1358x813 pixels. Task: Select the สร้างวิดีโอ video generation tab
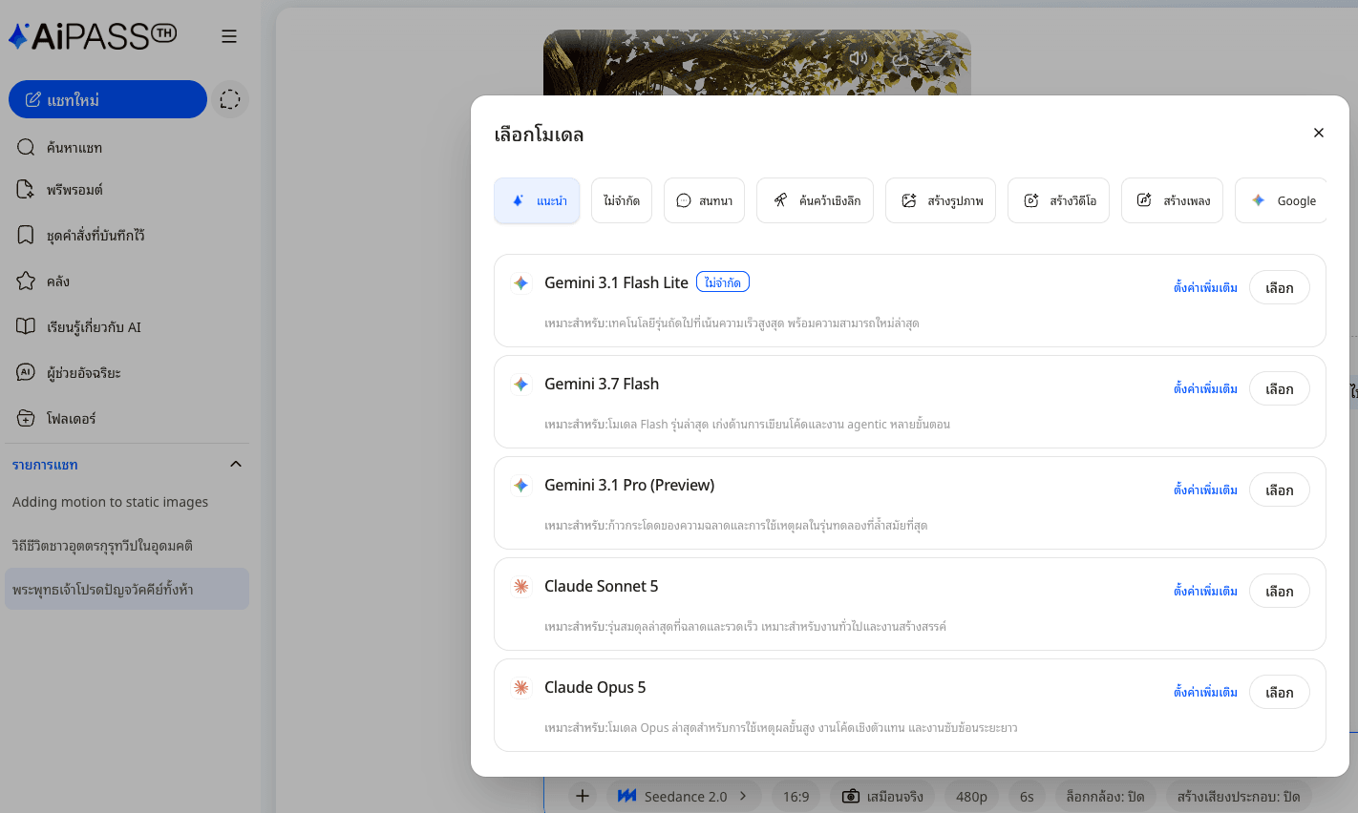[x=1058, y=200]
